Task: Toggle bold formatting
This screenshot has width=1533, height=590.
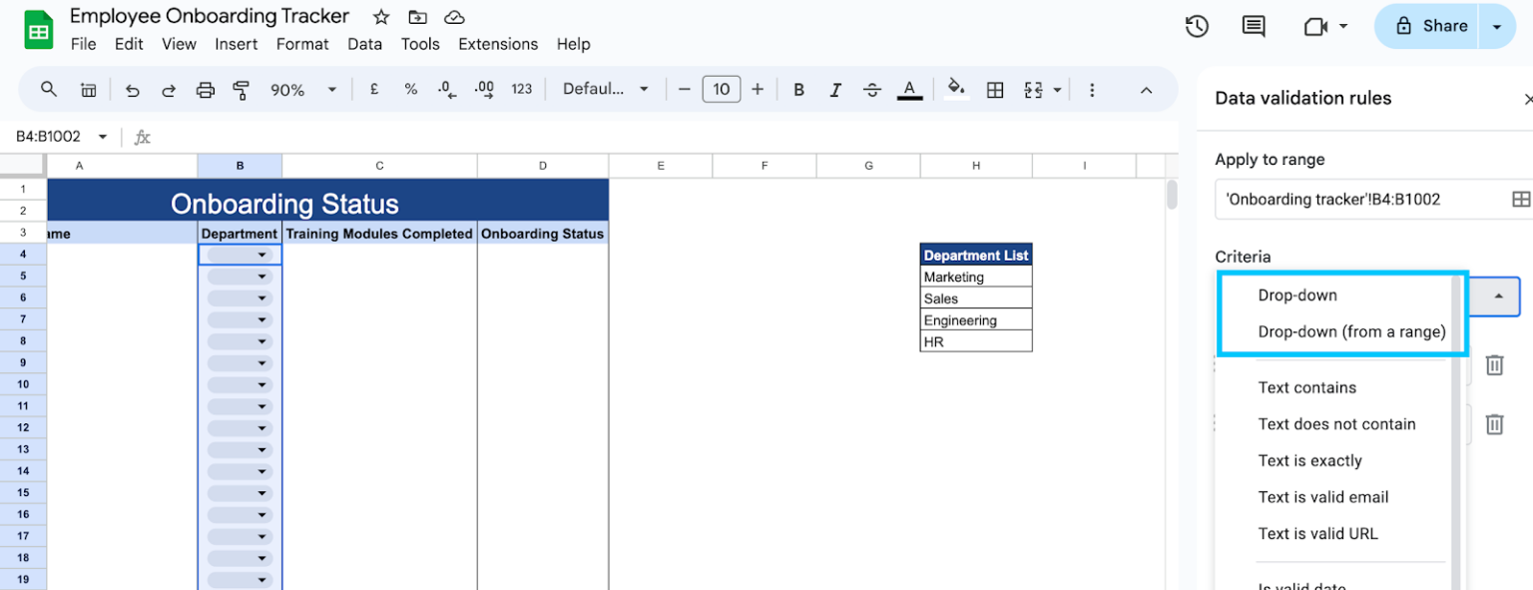Action: (x=798, y=89)
